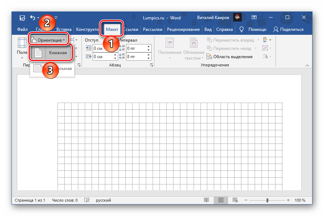Click the Помощн text field
This screenshot has height=216, width=324.
(257, 29)
